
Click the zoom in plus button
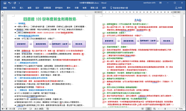tap(176, 109)
